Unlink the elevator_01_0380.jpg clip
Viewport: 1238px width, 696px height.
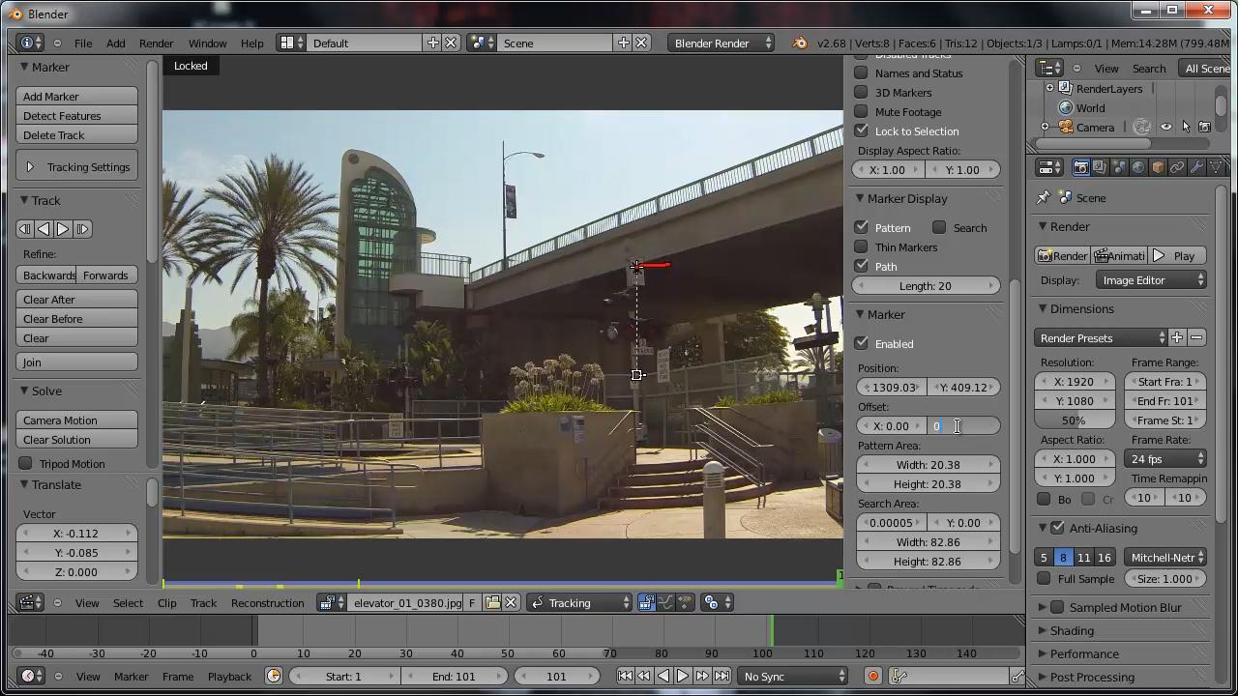511,602
